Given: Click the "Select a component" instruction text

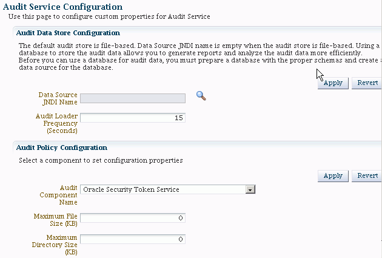Looking at the screenshot, I should coord(101,161).
